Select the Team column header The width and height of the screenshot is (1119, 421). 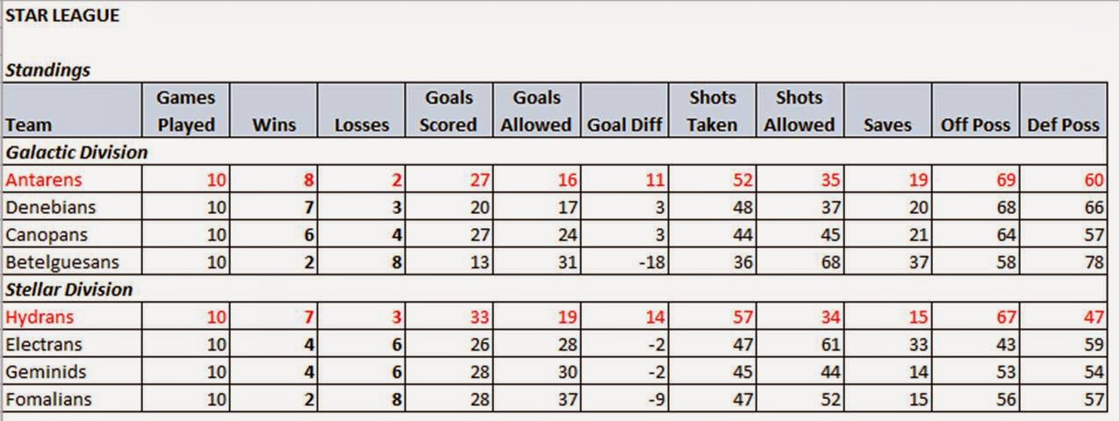click(72, 111)
